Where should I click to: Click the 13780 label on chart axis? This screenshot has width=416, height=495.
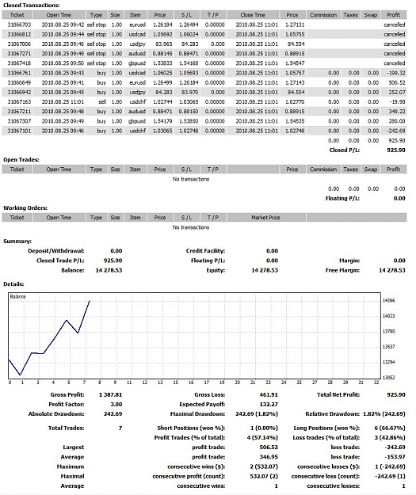[x=389, y=331]
